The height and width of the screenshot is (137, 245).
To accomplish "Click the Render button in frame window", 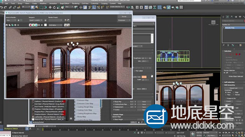I will (x=124, y=17).
